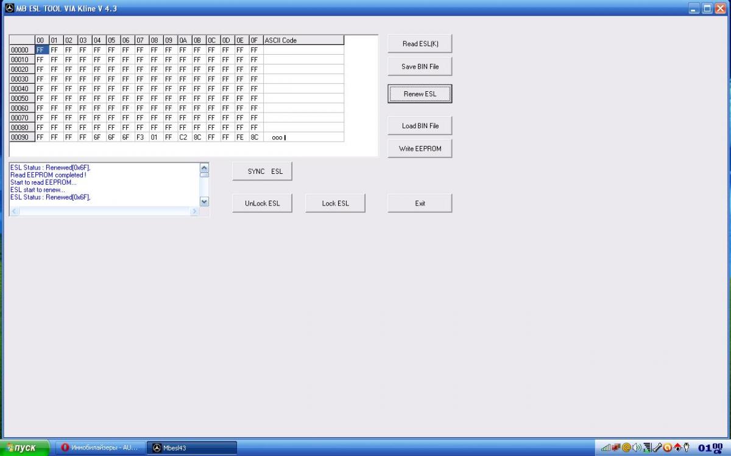
Task: Click the 0F column header
Action: [x=256, y=40]
